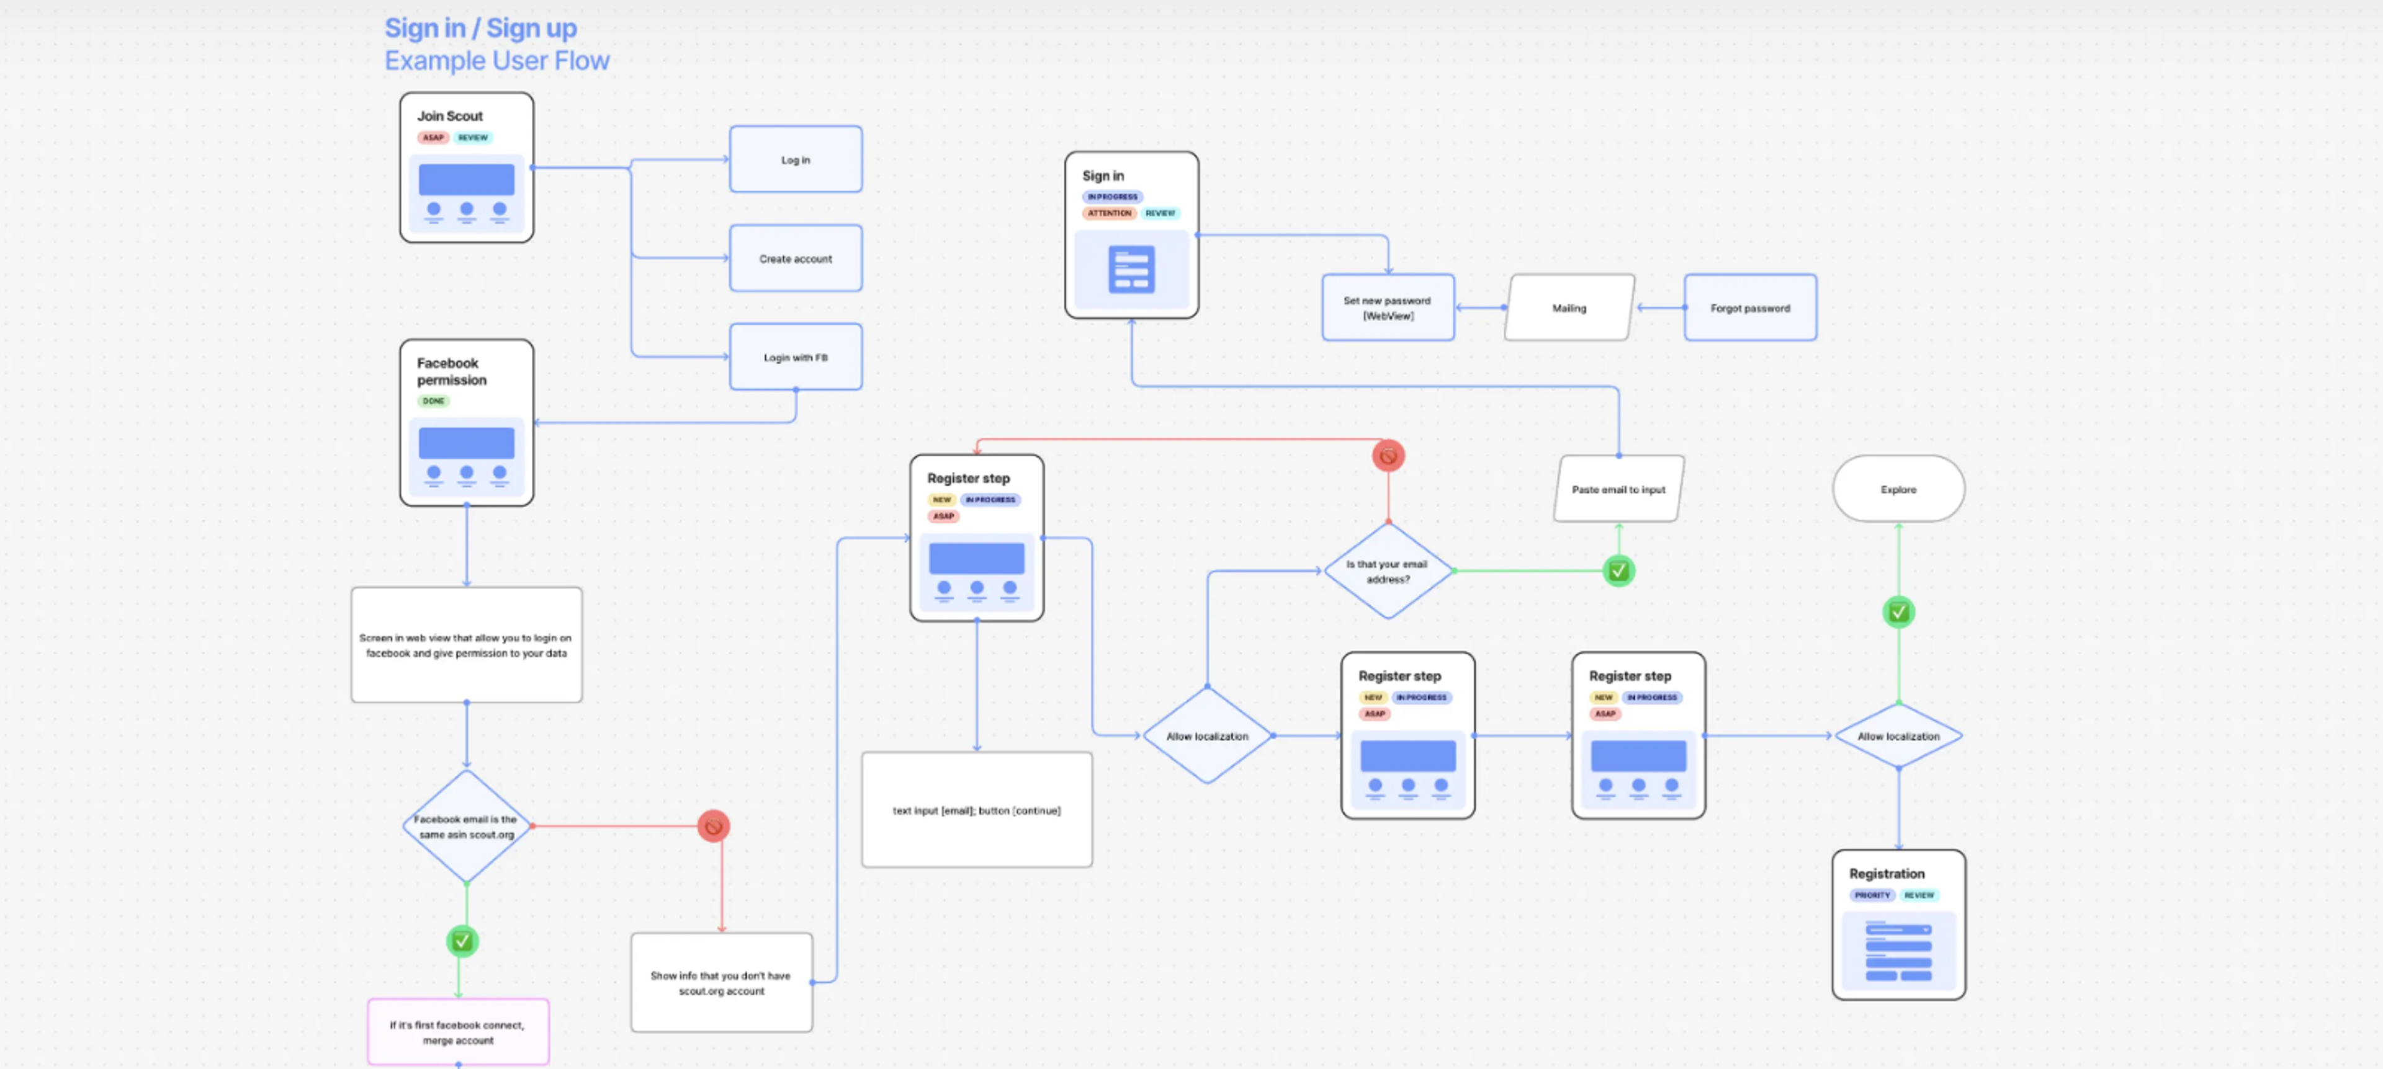This screenshot has width=2383, height=1069.
Task: Click the DONE tag on the Facebook permission card
Action: (433, 401)
